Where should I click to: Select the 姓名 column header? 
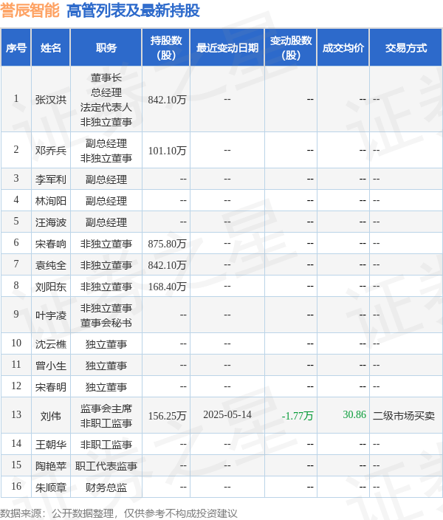pyautogui.click(x=51, y=48)
